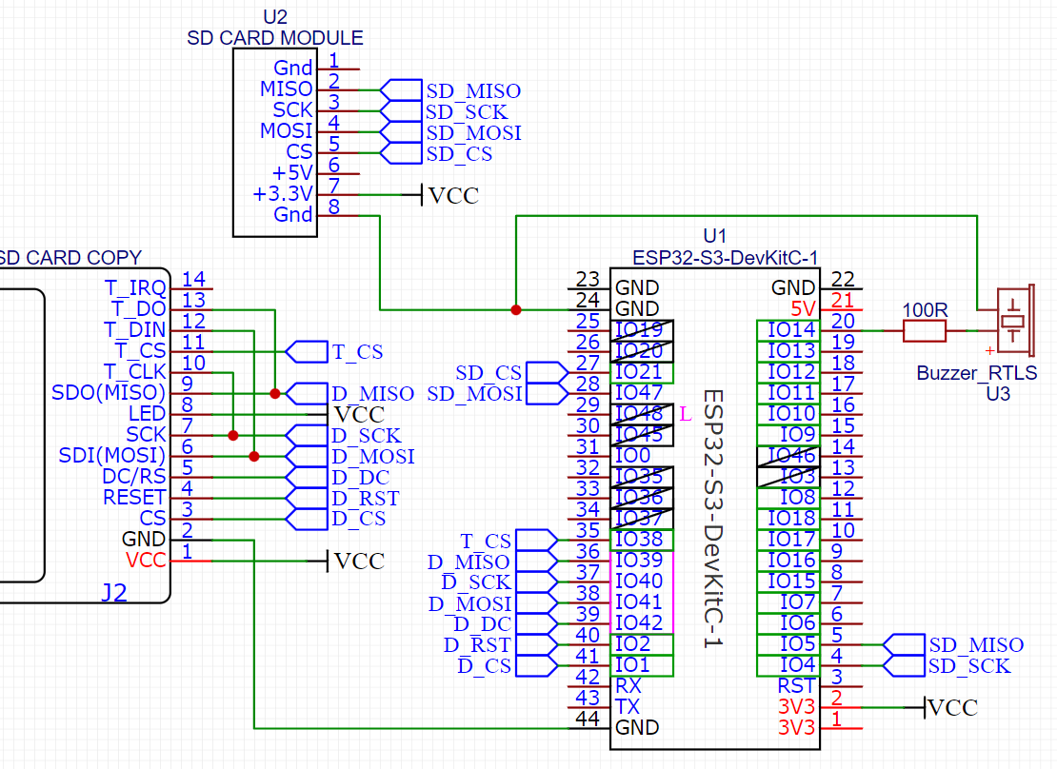Select the T_CS net flag beside IO38
This screenshot has width=1057, height=769.
[536, 541]
